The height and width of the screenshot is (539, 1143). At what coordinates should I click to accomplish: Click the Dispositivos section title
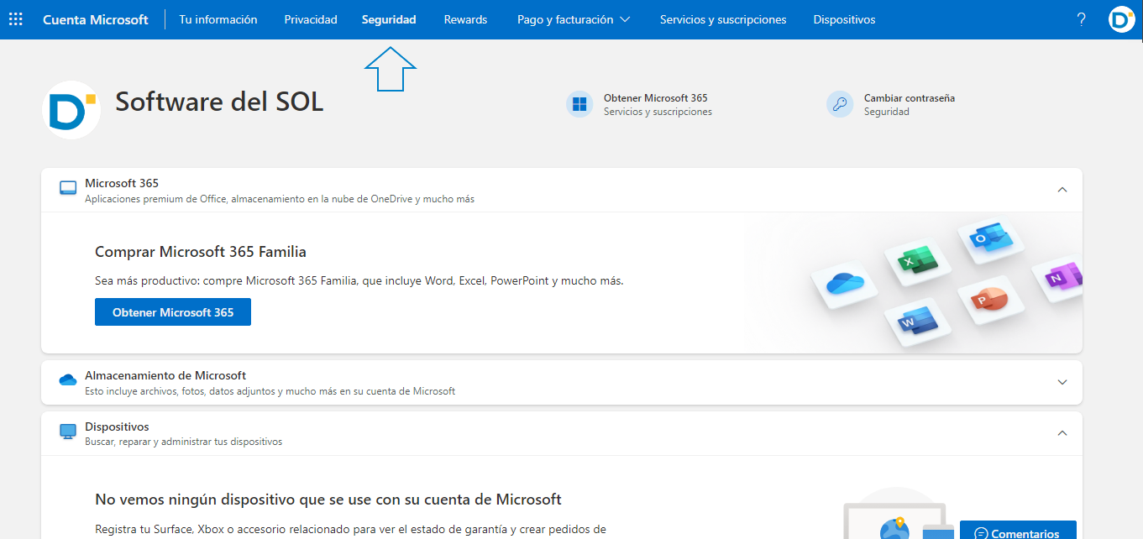point(117,426)
